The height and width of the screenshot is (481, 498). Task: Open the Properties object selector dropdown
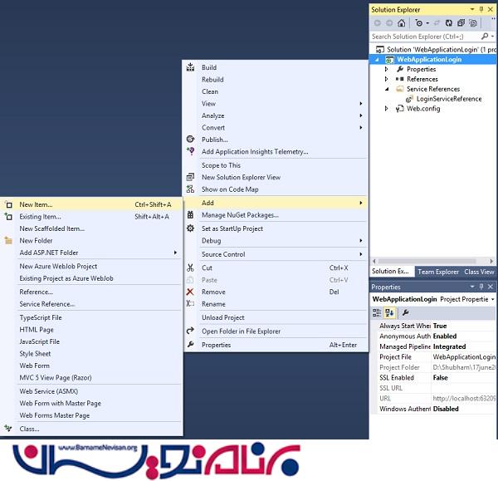click(x=492, y=299)
